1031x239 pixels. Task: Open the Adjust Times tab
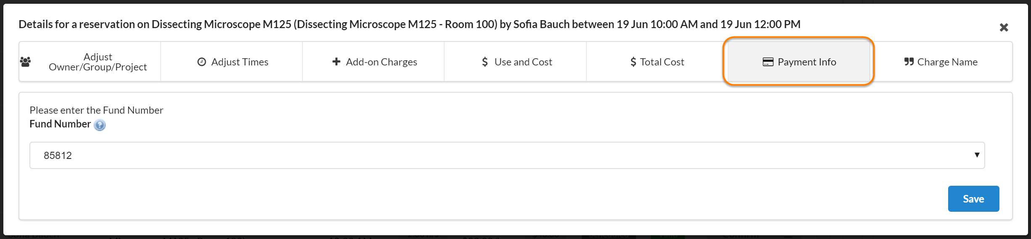click(239, 62)
